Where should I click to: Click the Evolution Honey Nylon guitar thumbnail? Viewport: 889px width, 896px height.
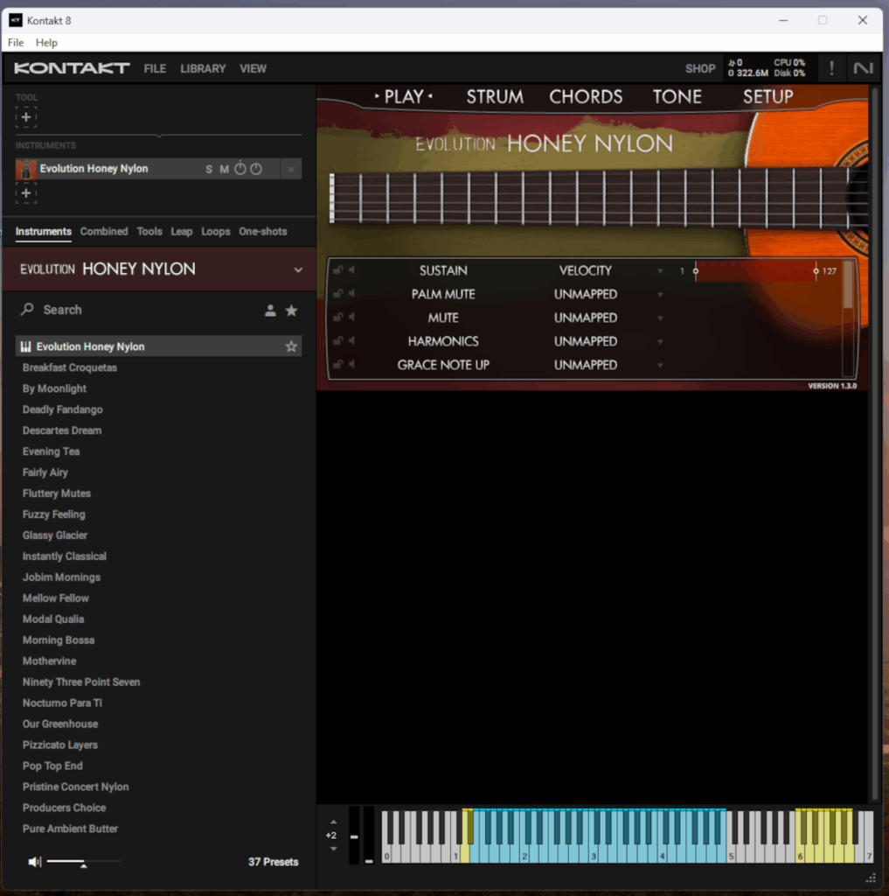coord(25,169)
